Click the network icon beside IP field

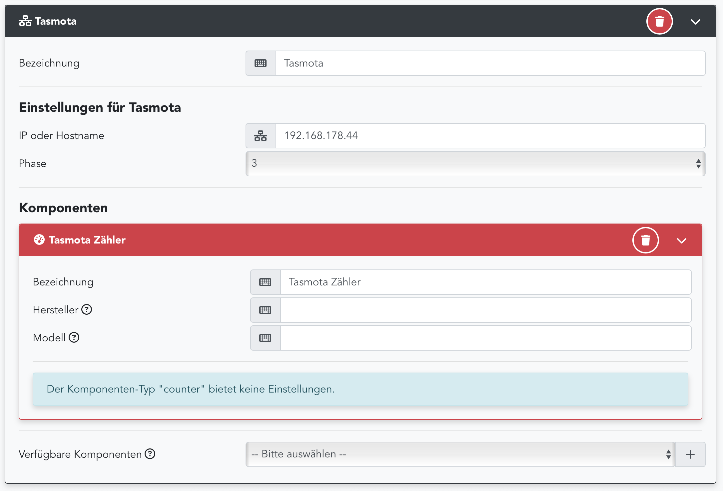click(261, 136)
